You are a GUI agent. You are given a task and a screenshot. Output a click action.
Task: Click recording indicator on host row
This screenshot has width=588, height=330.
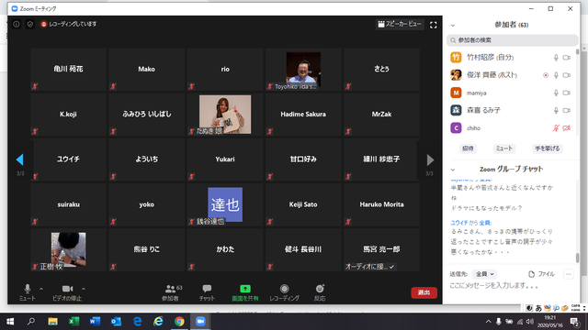[546, 75]
